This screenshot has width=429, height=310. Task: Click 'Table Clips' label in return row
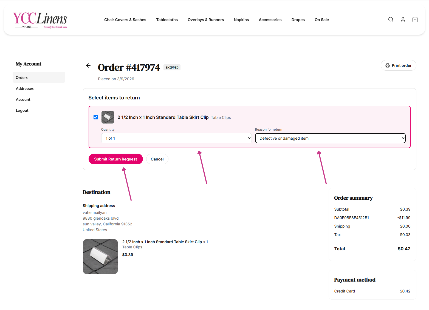tap(221, 117)
